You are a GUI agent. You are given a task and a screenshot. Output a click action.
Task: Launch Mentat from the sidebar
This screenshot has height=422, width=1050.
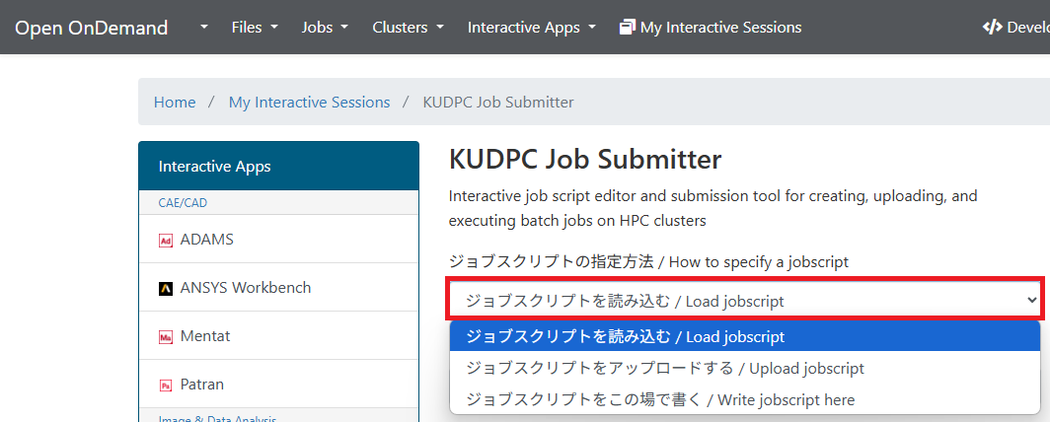tap(278, 336)
